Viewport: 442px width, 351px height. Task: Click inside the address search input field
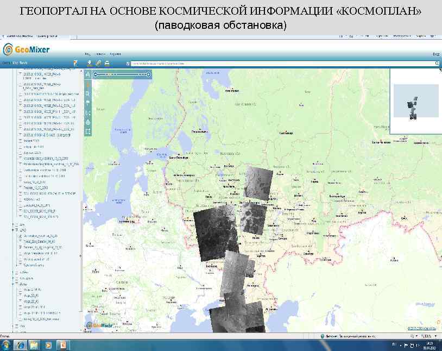click(x=283, y=64)
